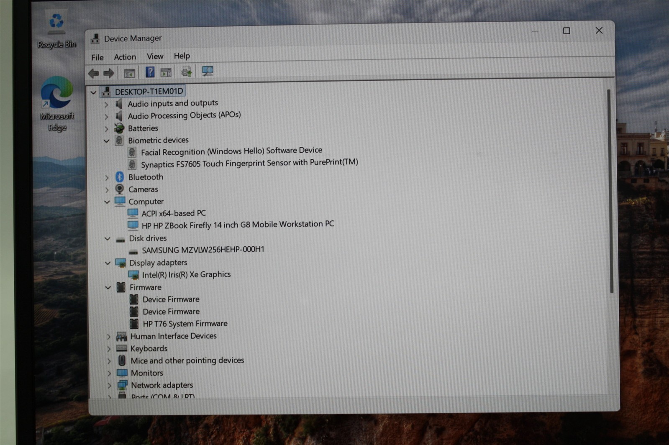
Task: Click the Keyboards category icon
Action: (122, 348)
